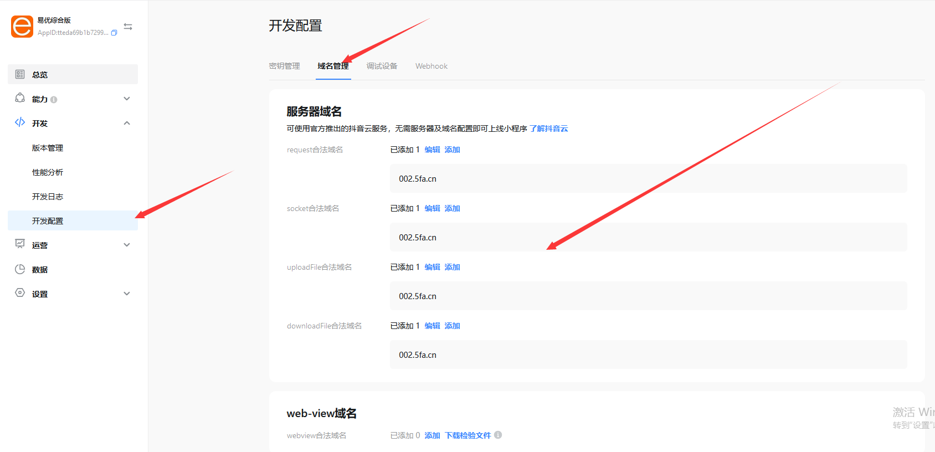Screen dimensions: 935x452
Task: Expand the 设置 menu chevron
Action: click(x=127, y=294)
